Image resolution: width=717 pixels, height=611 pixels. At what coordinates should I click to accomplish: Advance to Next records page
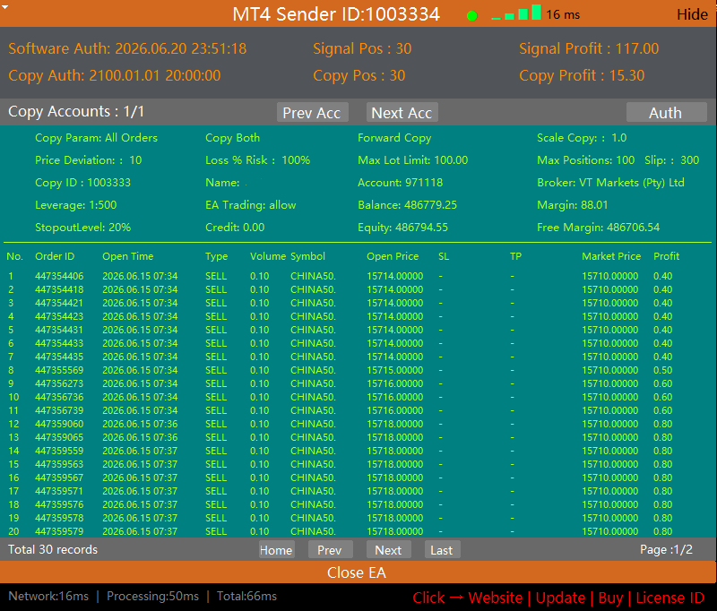pyautogui.click(x=389, y=550)
